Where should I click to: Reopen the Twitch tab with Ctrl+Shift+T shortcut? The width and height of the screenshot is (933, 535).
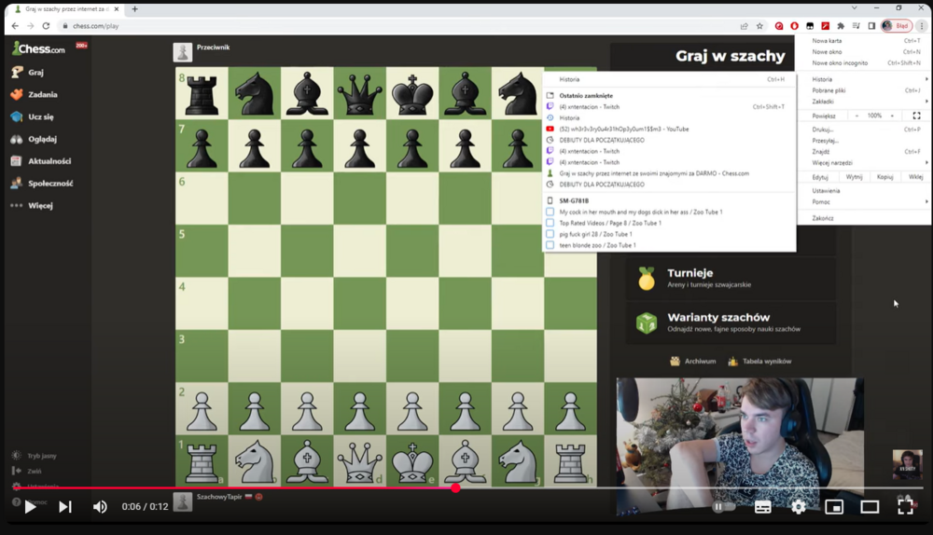coord(669,107)
